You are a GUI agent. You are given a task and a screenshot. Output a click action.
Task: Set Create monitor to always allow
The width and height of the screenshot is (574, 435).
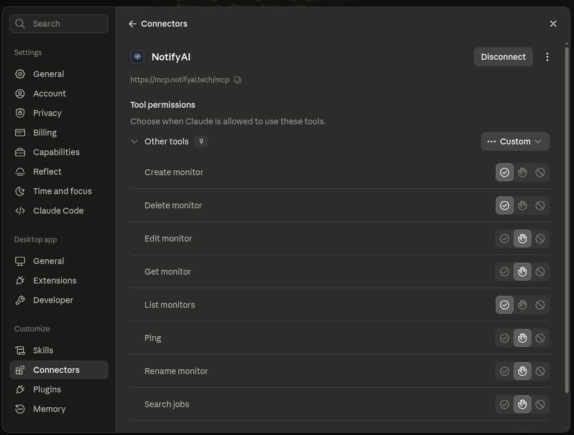coord(505,172)
